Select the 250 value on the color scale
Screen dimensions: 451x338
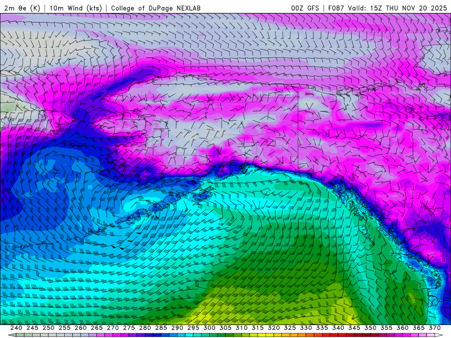[48, 328]
